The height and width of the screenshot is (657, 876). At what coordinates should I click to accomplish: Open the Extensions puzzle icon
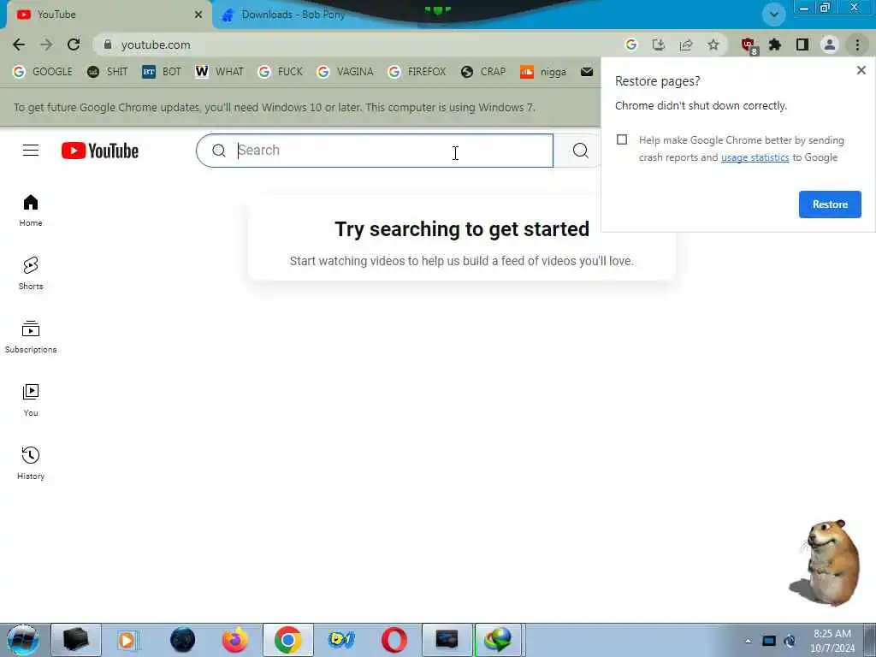click(x=775, y=44)
